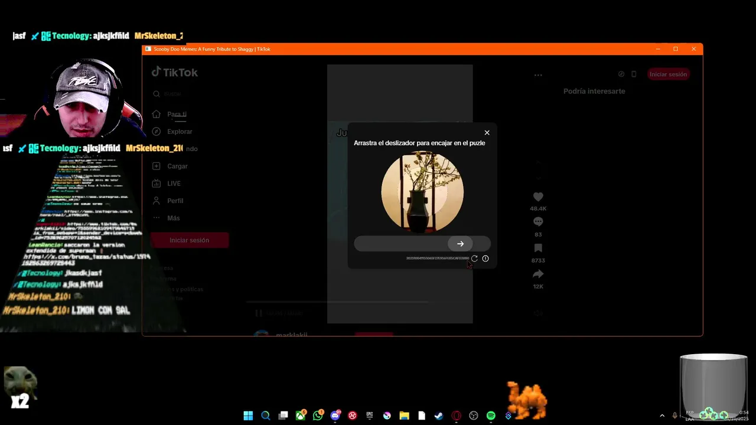Open Steam from the taskbar

click(439, 416)
